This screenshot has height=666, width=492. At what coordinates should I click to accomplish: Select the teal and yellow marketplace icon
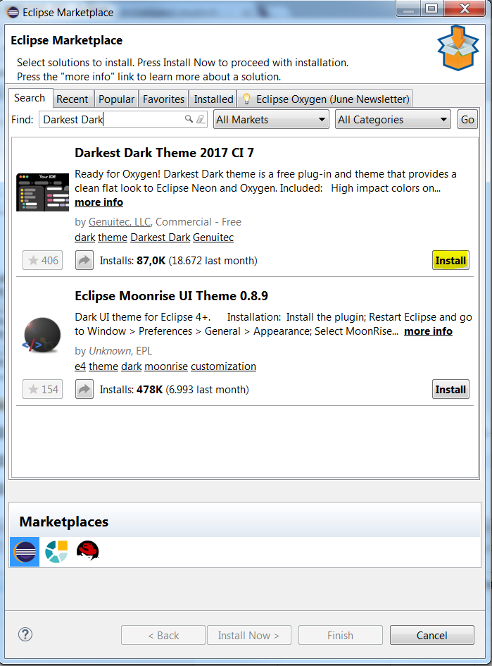click(x=56, y=552)
